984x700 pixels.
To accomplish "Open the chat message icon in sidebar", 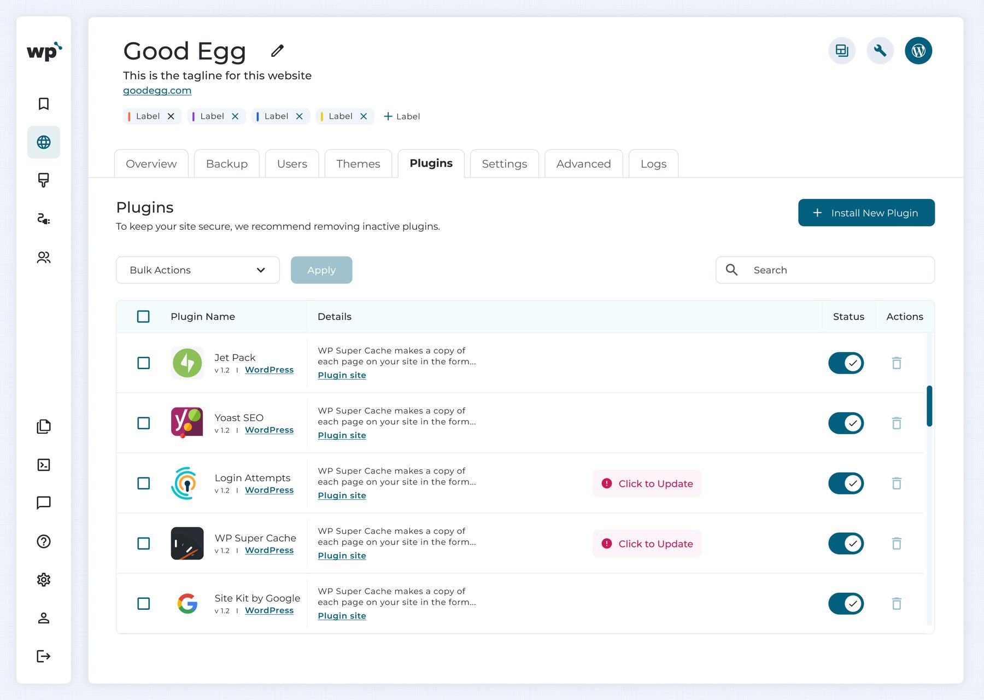I will (44, 503).
